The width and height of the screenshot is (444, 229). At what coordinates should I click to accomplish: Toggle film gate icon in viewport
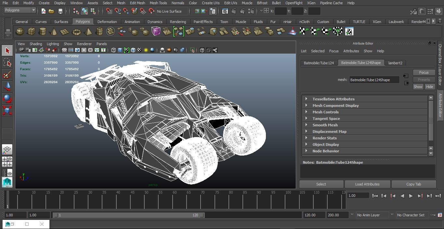[71, 50]
